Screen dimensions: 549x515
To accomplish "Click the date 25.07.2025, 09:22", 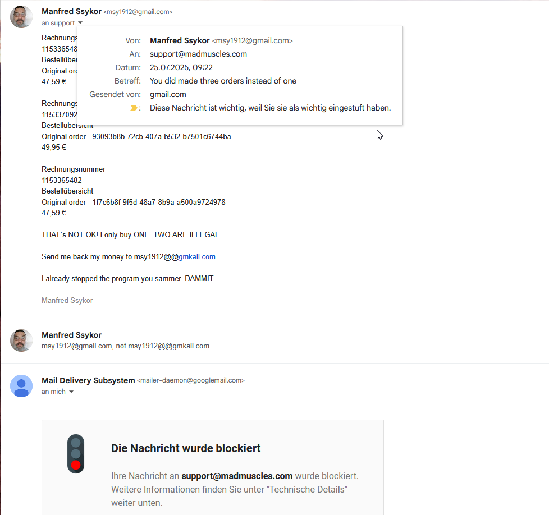I will (x=181, y=67).
